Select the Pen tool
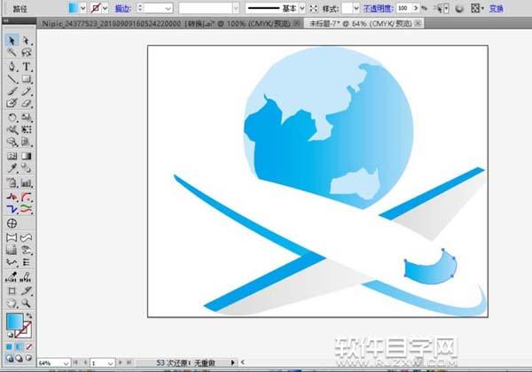The height and width of the screenshot is (372, 532). tap(12, 66)
